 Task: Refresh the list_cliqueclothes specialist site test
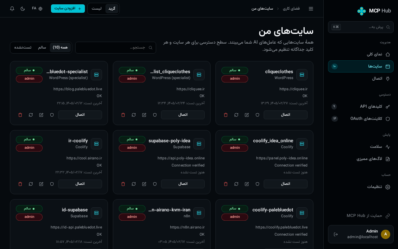coord(134,115)
